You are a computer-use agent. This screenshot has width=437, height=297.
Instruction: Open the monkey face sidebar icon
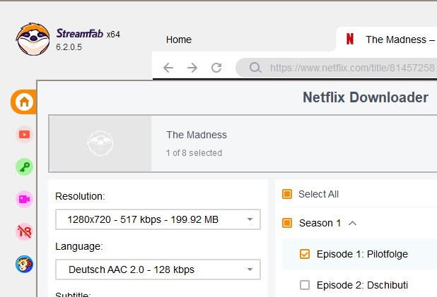coord(24,264)
